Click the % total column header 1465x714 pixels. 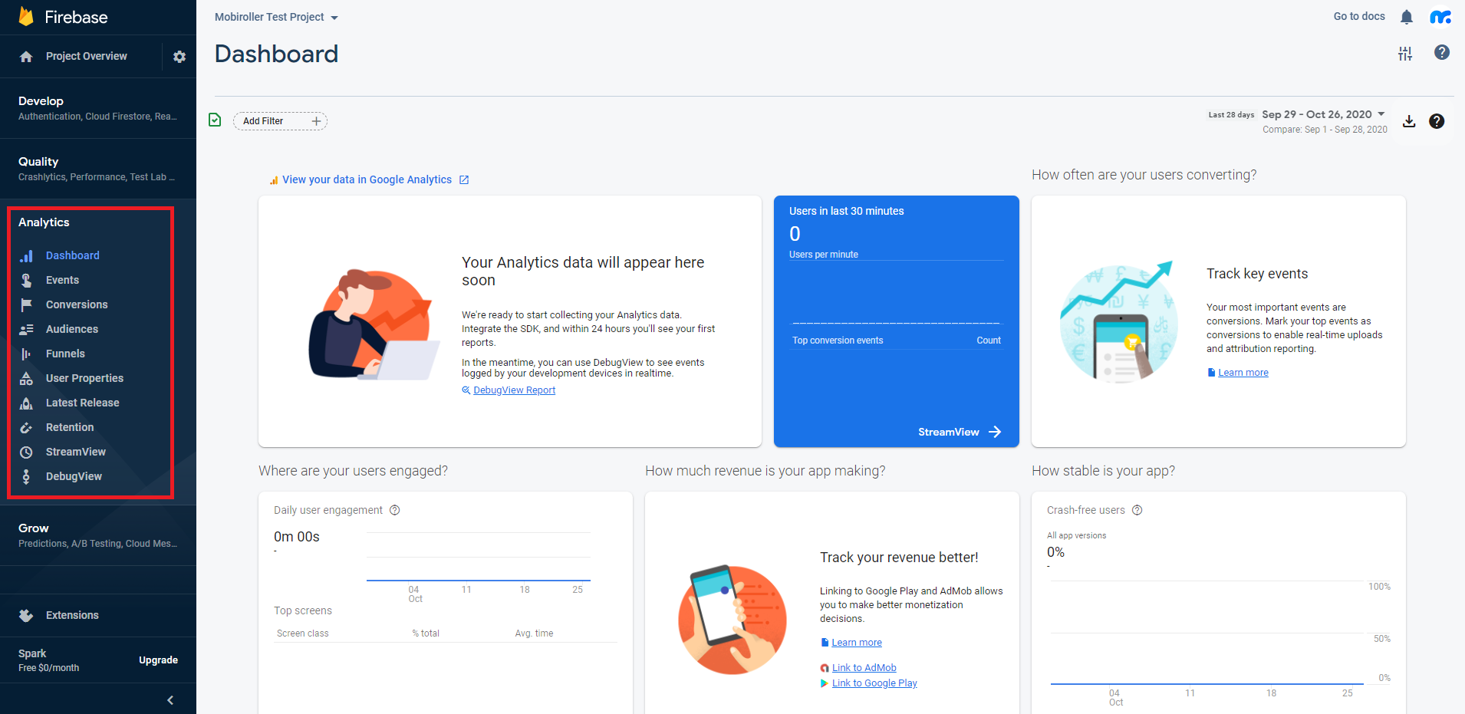[426, 633]
